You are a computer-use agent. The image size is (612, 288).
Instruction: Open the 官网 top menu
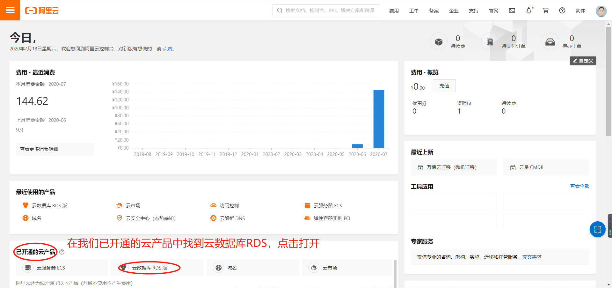[x=494, y=11]
